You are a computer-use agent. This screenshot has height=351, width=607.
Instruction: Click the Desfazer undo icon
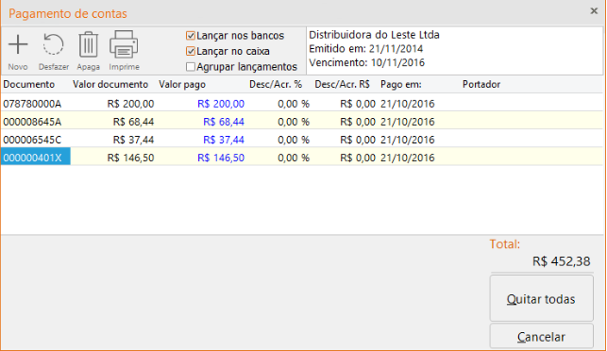click(x=53, y=44)
